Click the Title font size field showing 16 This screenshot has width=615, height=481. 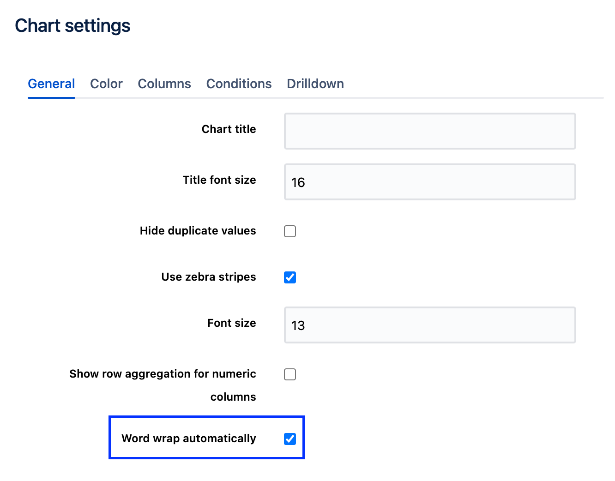[x=429, y=182]
